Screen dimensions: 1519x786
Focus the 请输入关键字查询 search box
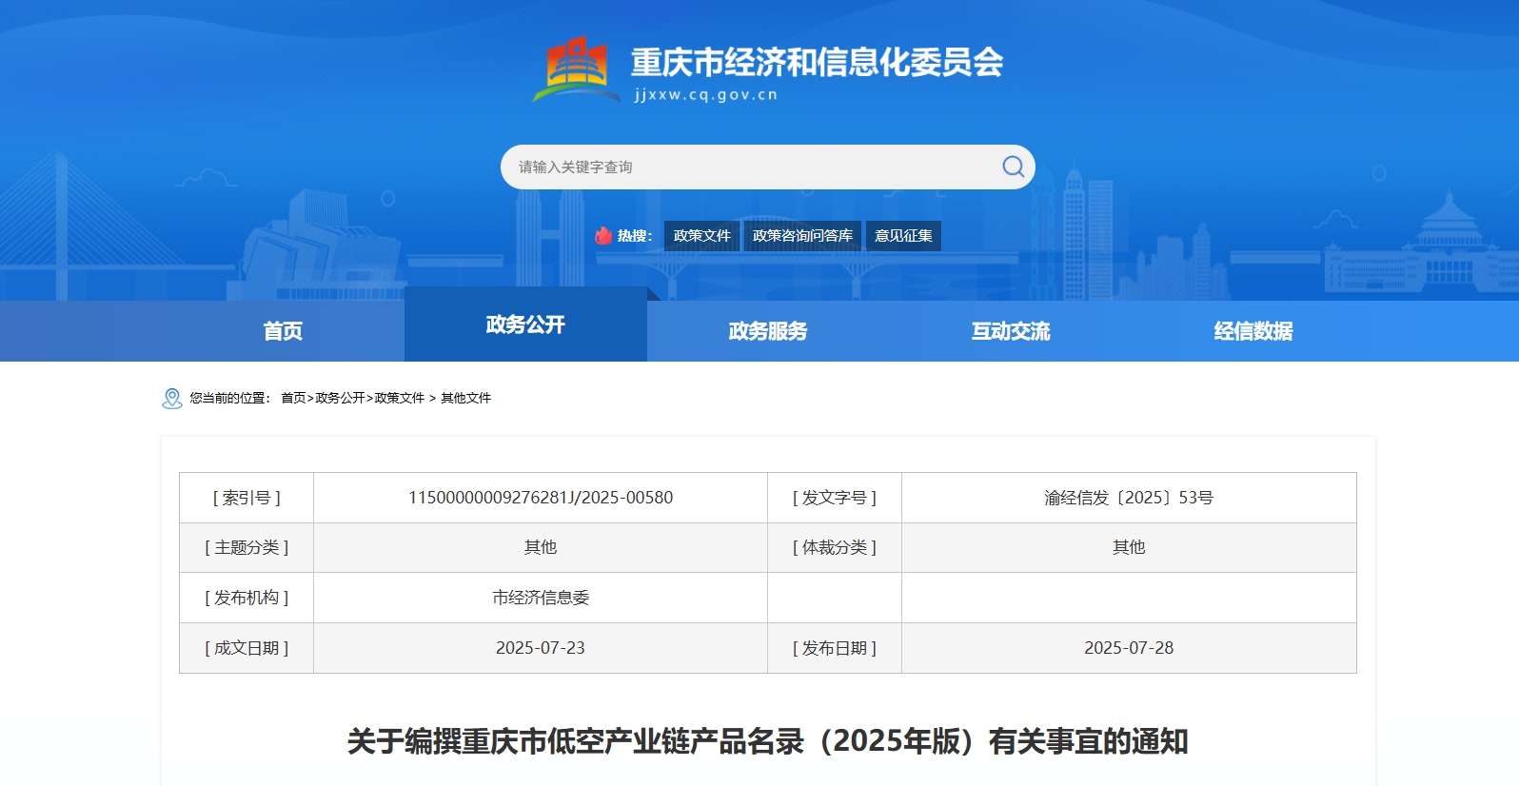(752, 167)
